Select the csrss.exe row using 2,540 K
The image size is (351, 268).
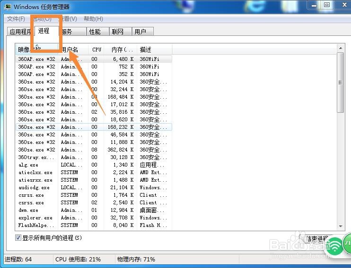coord(94,202)
